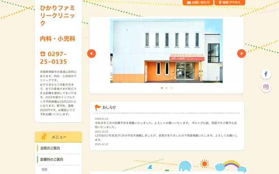279x174 pixels.
Task: Click the news date 2025.12.22
Action: tap(102, 131)
